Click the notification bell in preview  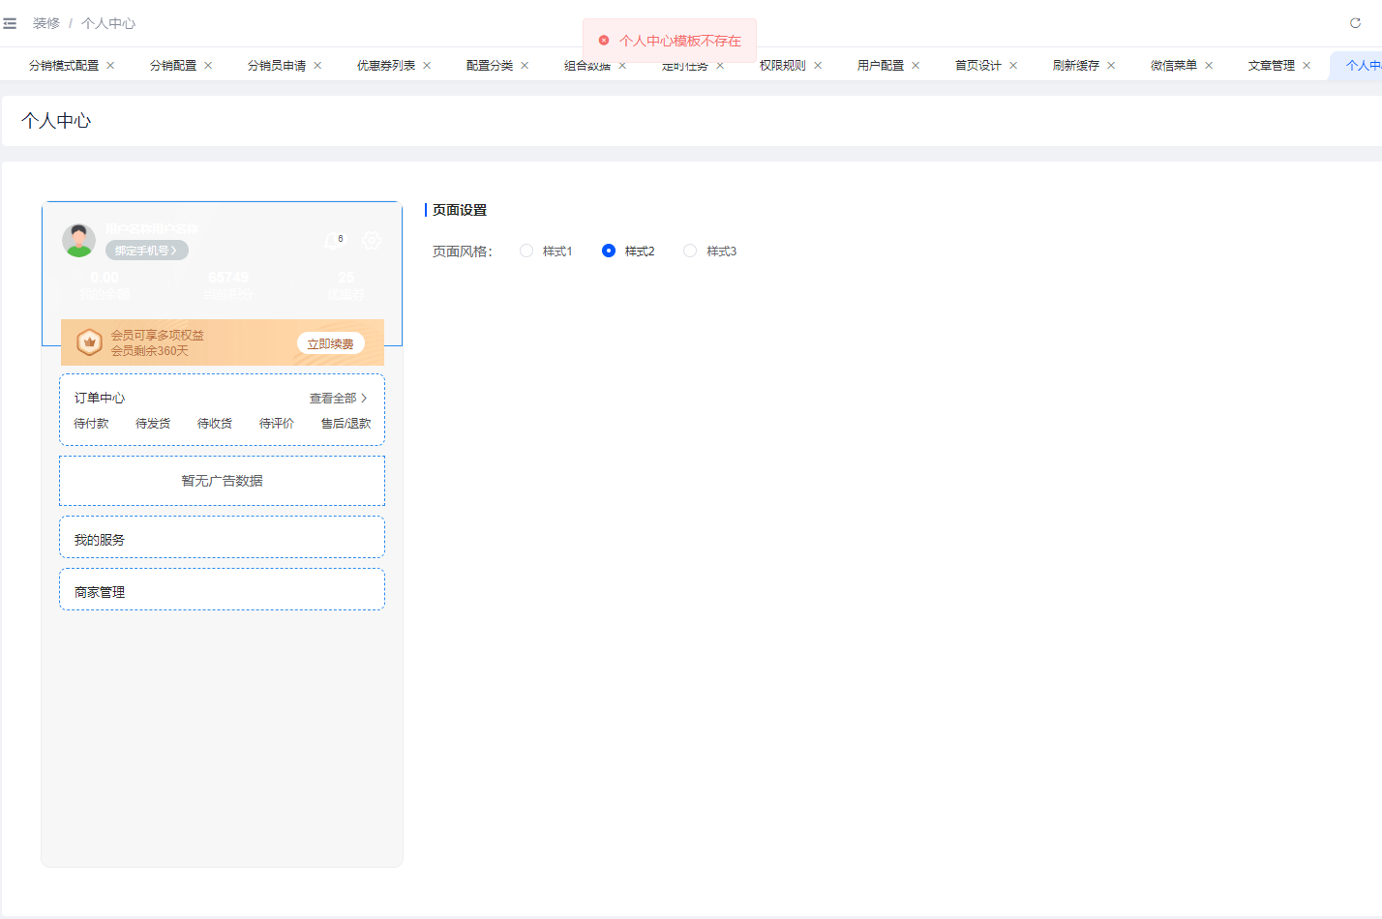point(333,241)
